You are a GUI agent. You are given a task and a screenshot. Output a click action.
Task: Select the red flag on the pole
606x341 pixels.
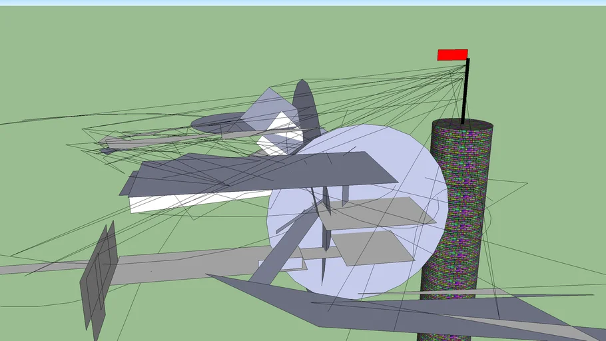pos(453,55)
